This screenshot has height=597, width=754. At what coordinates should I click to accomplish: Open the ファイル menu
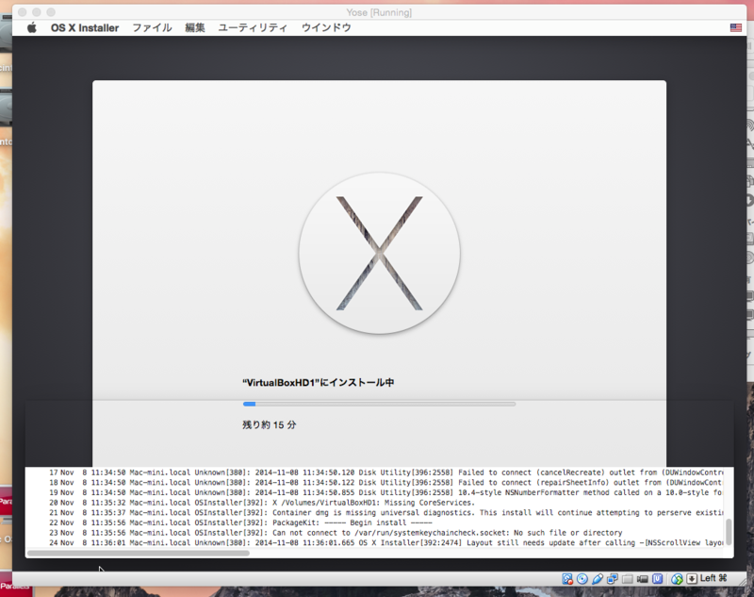pyautogui.click(x=152, y=28)
